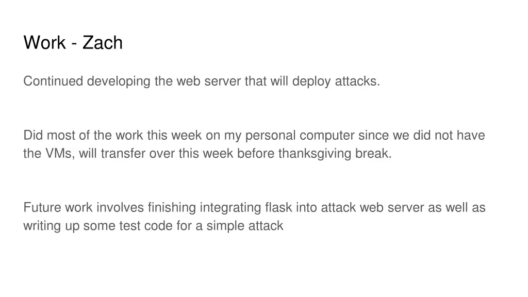Place cursor on the word "deploy"
This screenshot has height=297, width=528.
coord(311,81)
